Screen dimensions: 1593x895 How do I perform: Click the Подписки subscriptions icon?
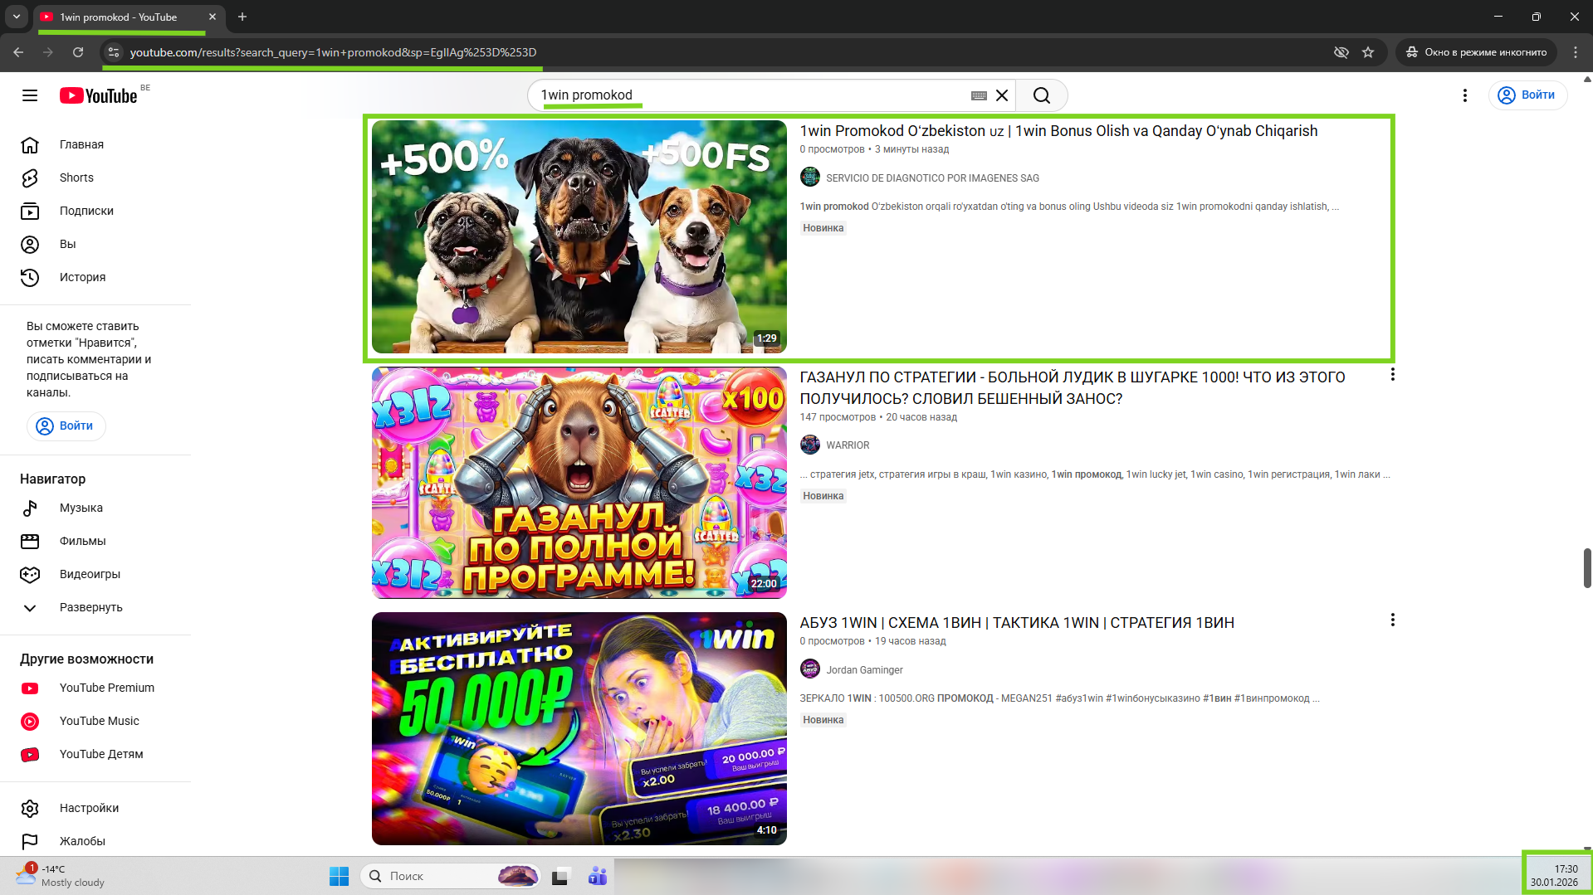click(x=30, y=211)
